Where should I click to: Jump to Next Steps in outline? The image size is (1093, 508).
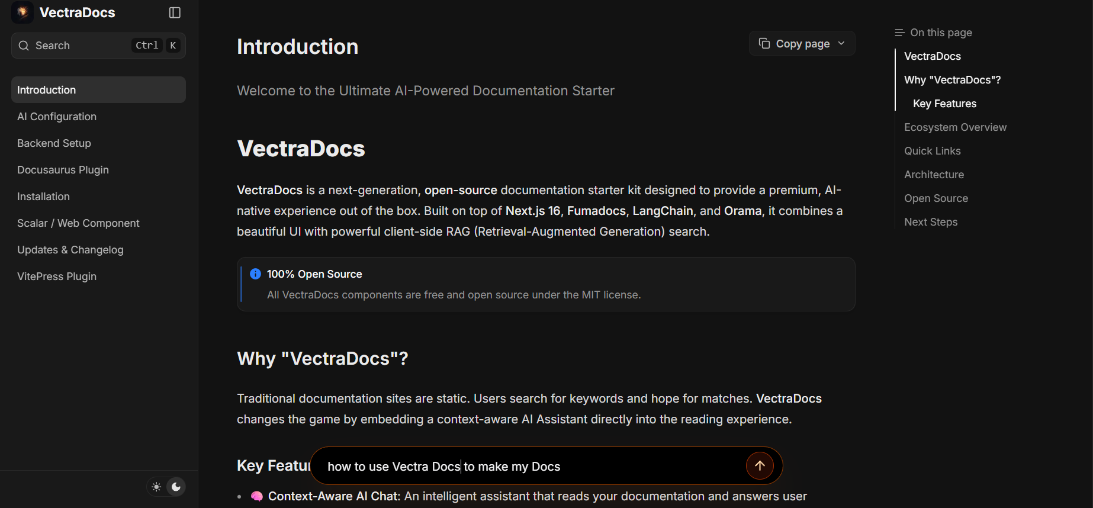(x=931, y=222)
